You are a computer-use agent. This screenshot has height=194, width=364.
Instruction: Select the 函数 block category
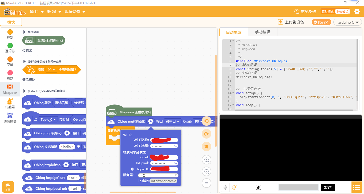10,75
